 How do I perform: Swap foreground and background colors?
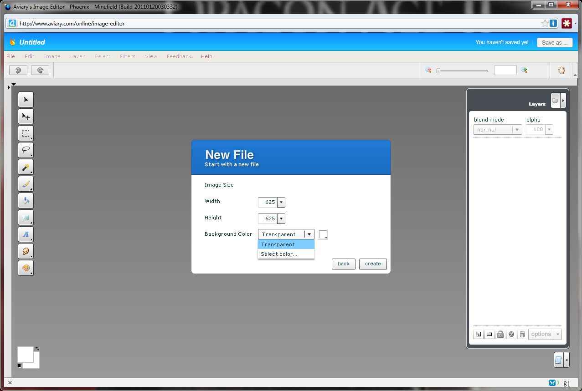(x=37, y=349)
